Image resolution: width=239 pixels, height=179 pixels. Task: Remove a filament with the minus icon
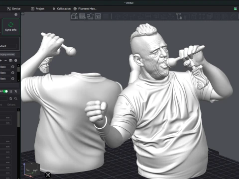pyautogui.click(x=5, y=61)
